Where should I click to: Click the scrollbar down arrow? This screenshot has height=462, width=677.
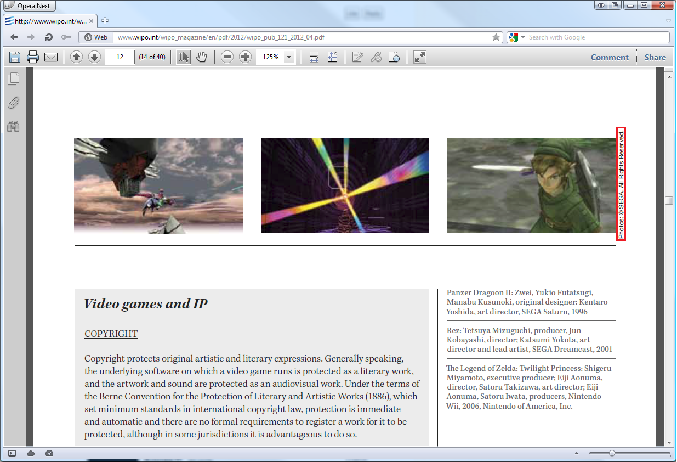669,442
